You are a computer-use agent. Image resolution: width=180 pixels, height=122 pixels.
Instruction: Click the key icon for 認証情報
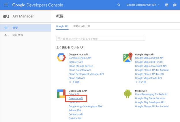click(x=6, y=35)
